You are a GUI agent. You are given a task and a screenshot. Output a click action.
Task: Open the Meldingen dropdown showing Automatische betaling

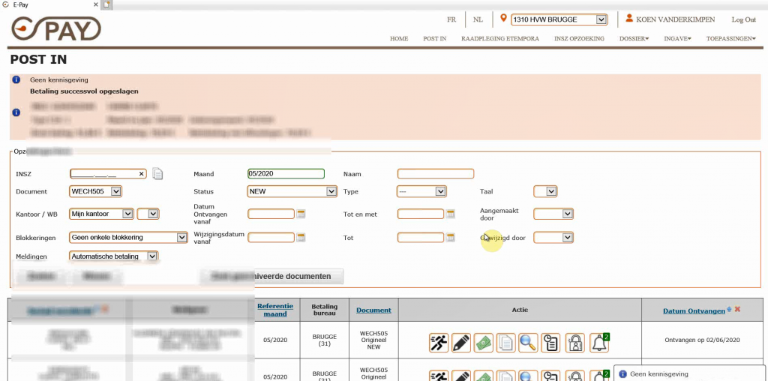pyautogui.click(x=152, y=256)
